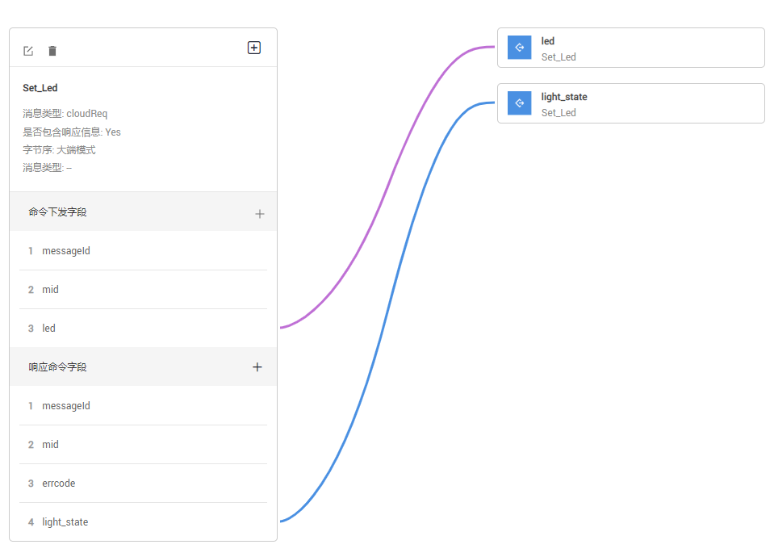Add a field to 响应命令字段 section
Viewport: 774px width, 557px height.
257,366
